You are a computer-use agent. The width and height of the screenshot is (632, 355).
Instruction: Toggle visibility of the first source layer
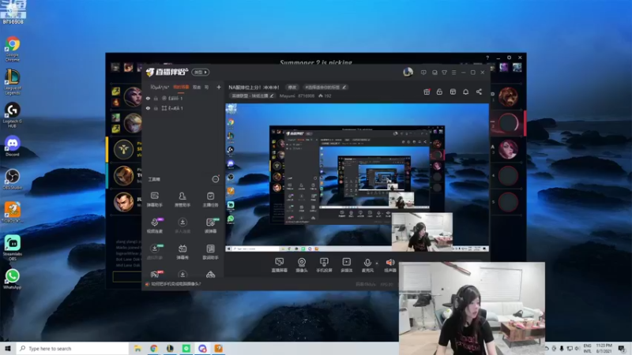coord(148,98)
